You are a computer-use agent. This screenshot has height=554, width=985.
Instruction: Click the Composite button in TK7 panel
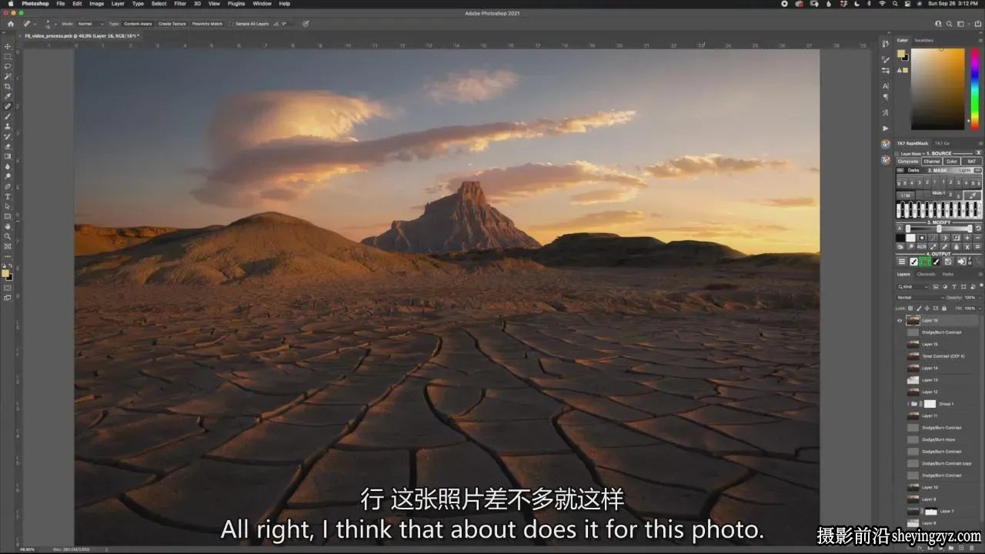click(x=909, y=162)
